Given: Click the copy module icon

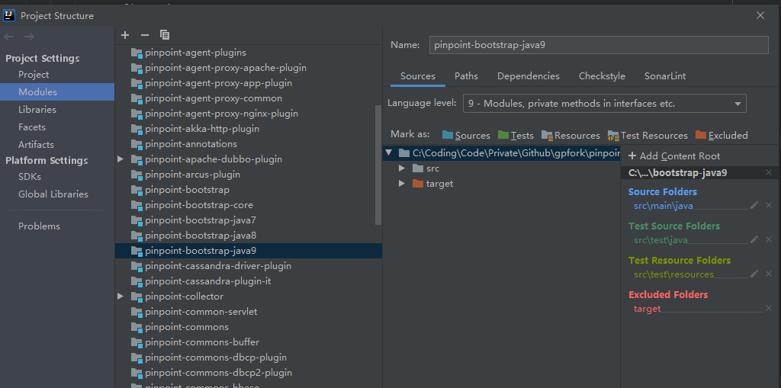Looking at the screenshot, I should (x=165, y=35).
